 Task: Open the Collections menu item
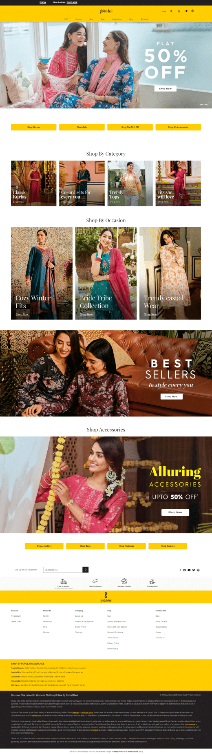[117, 19]
